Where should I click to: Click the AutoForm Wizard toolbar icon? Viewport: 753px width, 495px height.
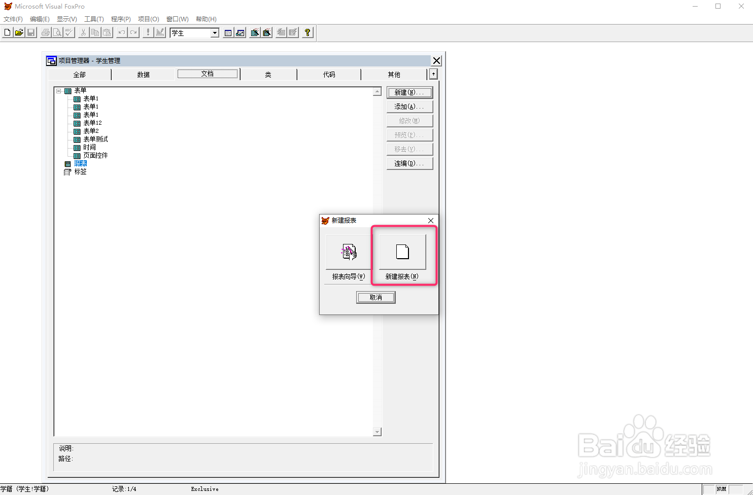(x=281, y=32)
